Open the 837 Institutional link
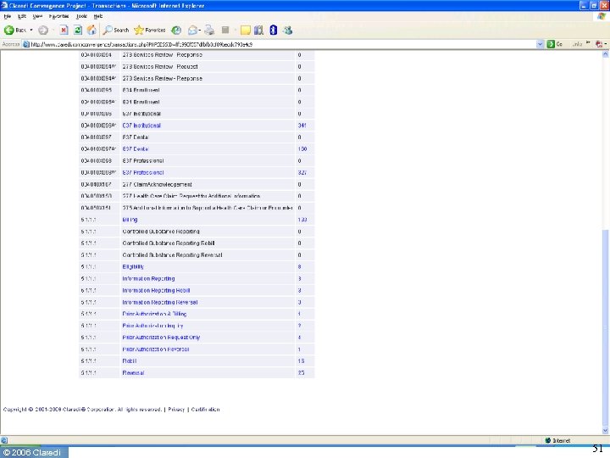This screenshot has height=458, width=610. (x=141, y=126)
